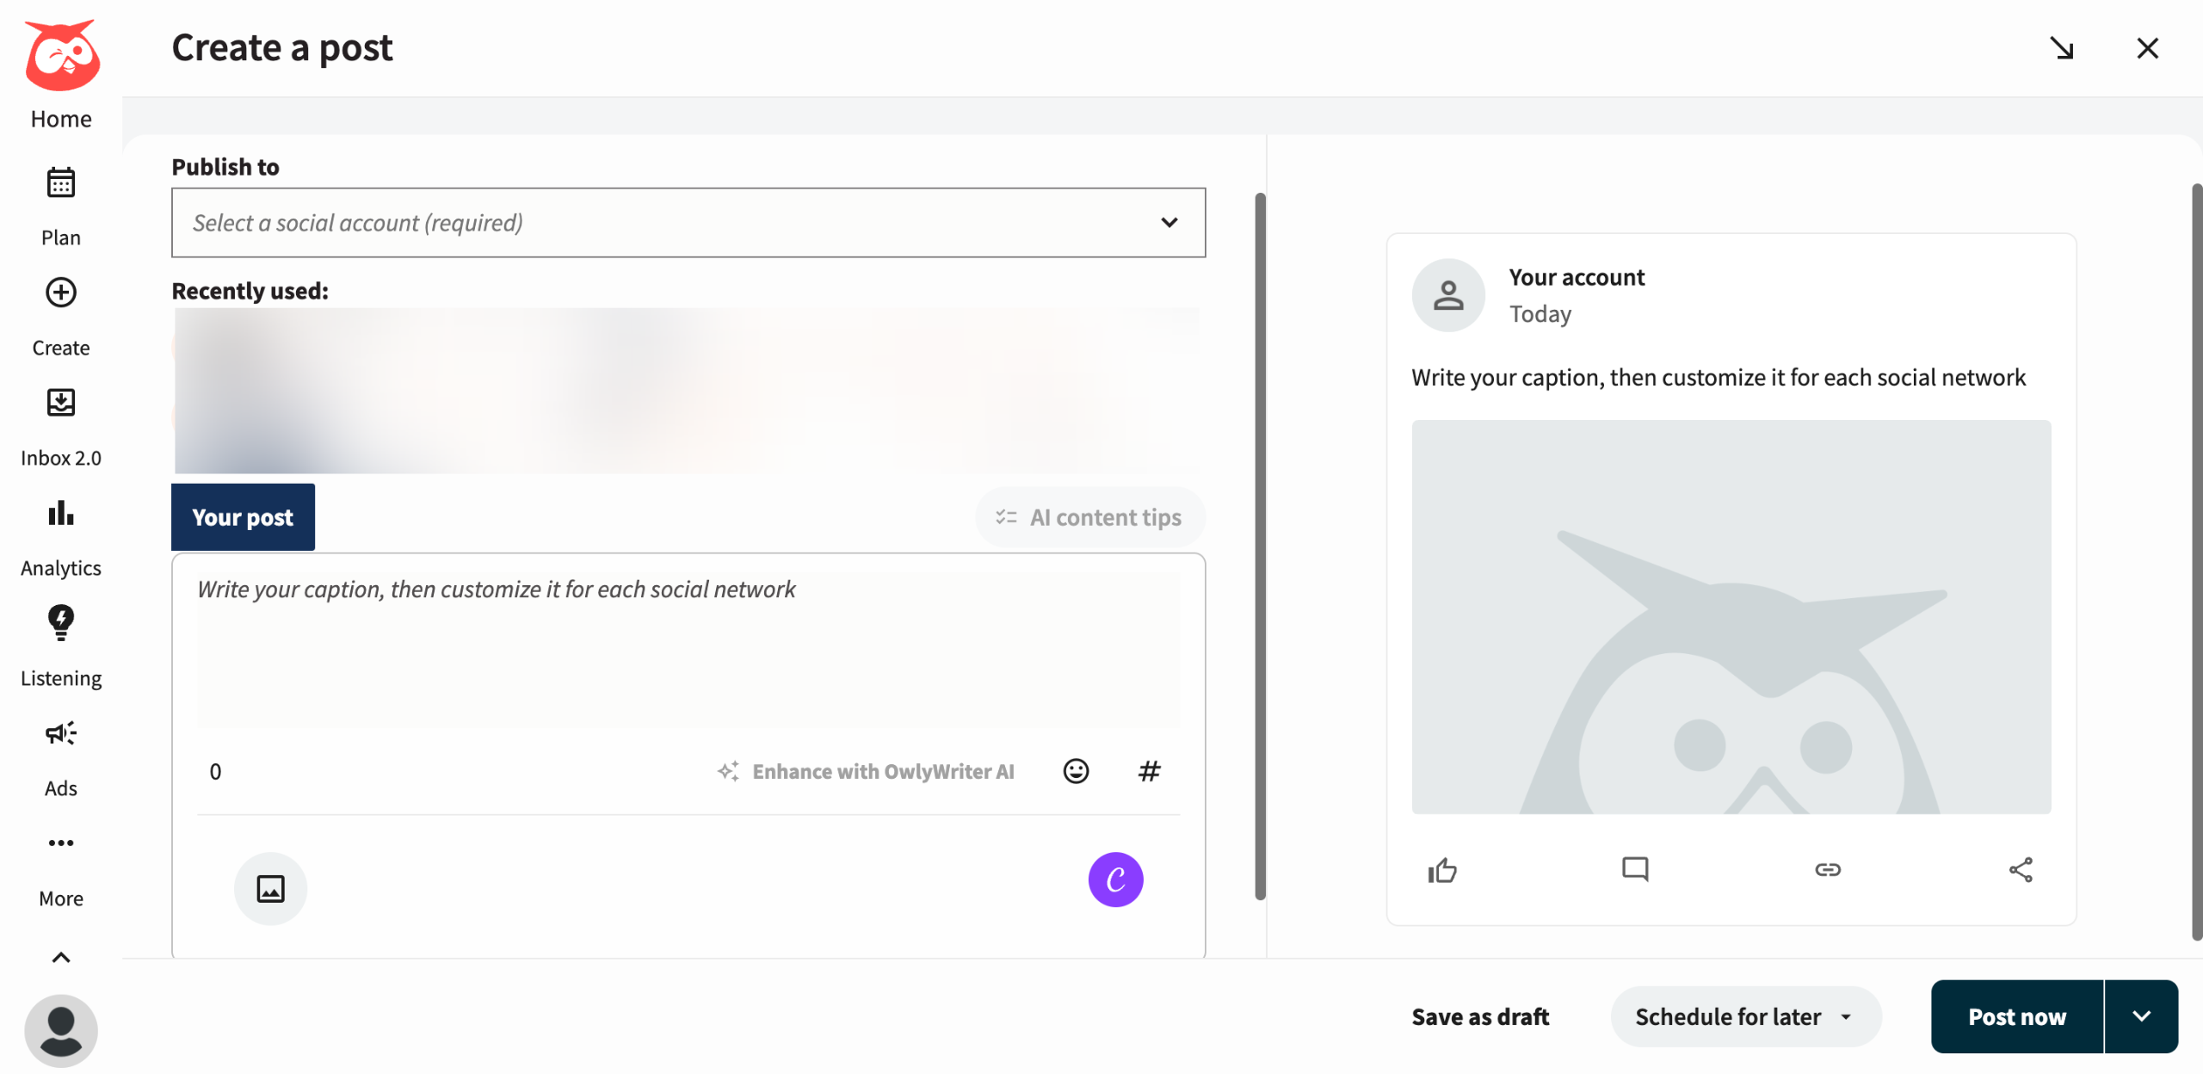Viewport: 2203px width, 1074px height.
Task: Open Inbox 2.0 from the sidebar
Action: pyautogui.click(x=60, y=425)
